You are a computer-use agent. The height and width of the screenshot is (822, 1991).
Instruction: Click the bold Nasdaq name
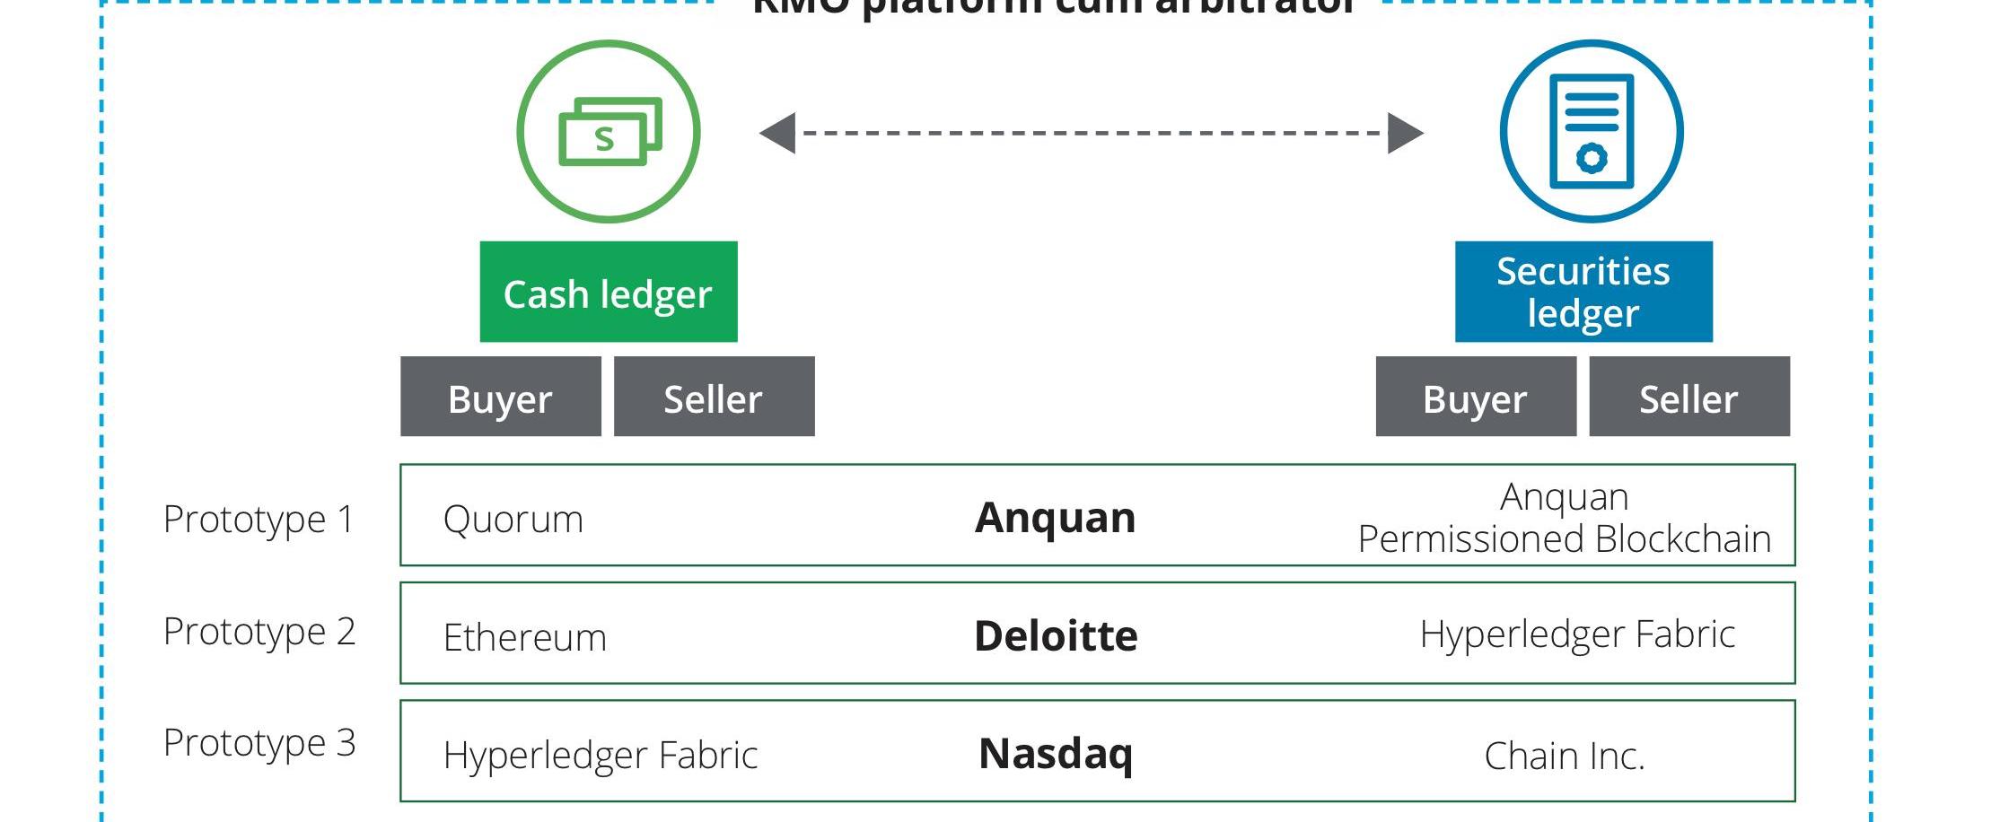point(1056,753)
